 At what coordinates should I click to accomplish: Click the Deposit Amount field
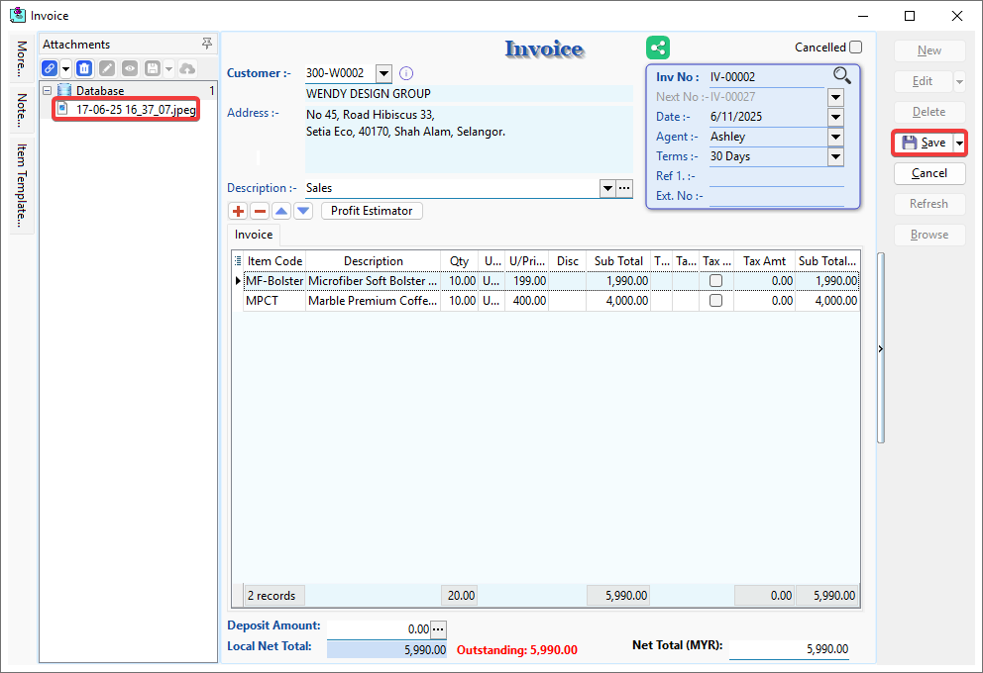pos(379,629)
